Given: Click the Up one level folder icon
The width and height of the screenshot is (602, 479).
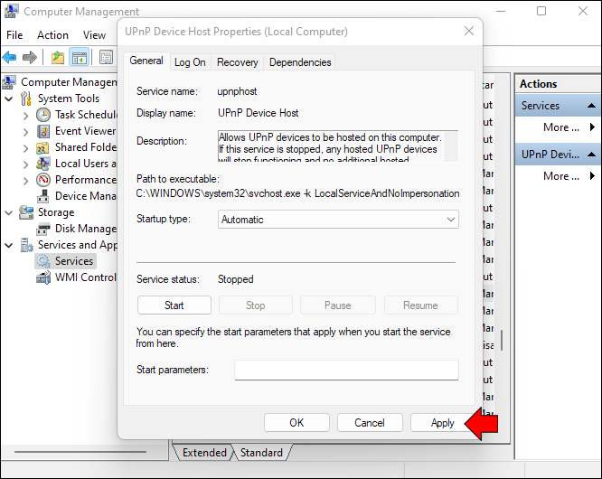Looking at the screenshot, I should [x=58, y=58].
